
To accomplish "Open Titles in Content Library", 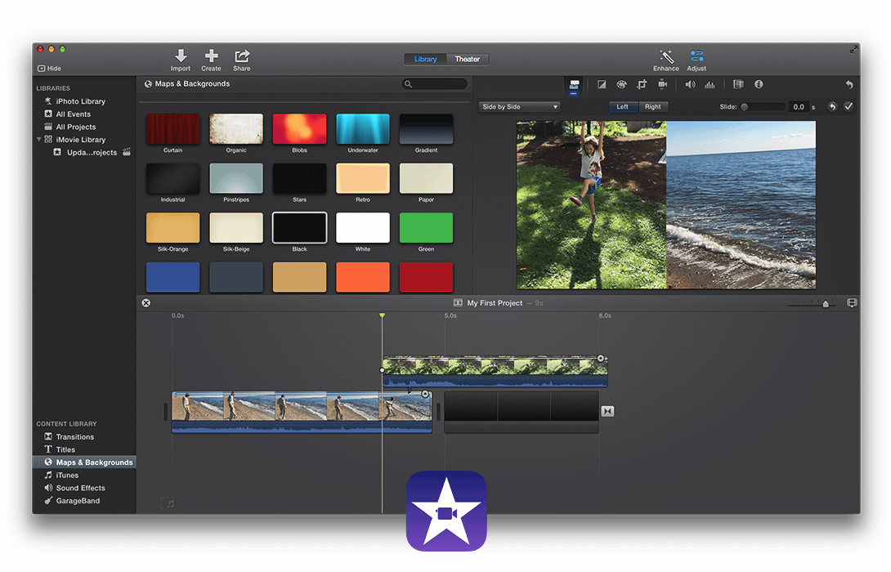I will pos(65,449).
